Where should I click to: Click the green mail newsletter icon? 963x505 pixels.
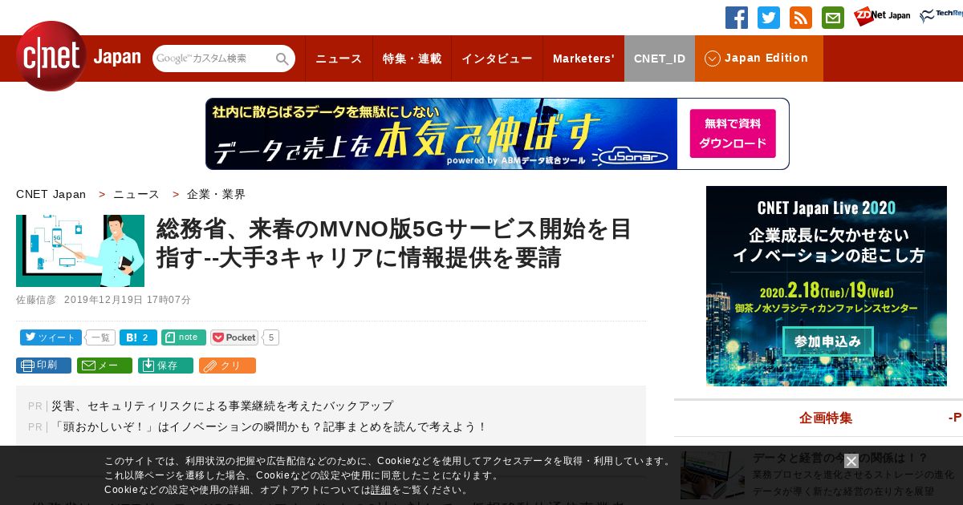point(833,18)
